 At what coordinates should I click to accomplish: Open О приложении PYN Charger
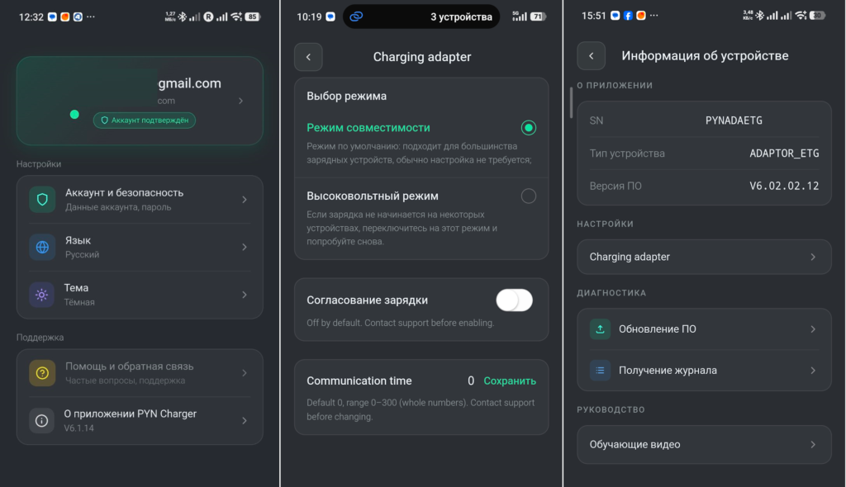point(140,421)
